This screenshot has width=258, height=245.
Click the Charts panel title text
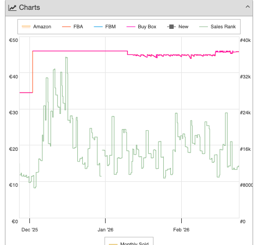click(x=29, y=8)
